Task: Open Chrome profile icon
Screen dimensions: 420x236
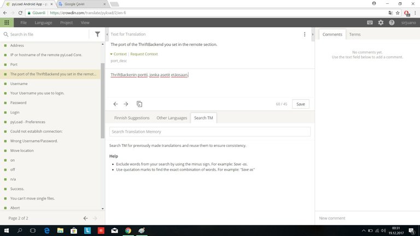Action: pos(374,3)
